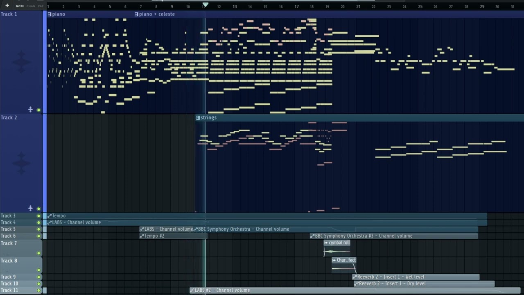Switch to the NOTE tab
The height and width of the screenshot is (295, 524).
20,6
